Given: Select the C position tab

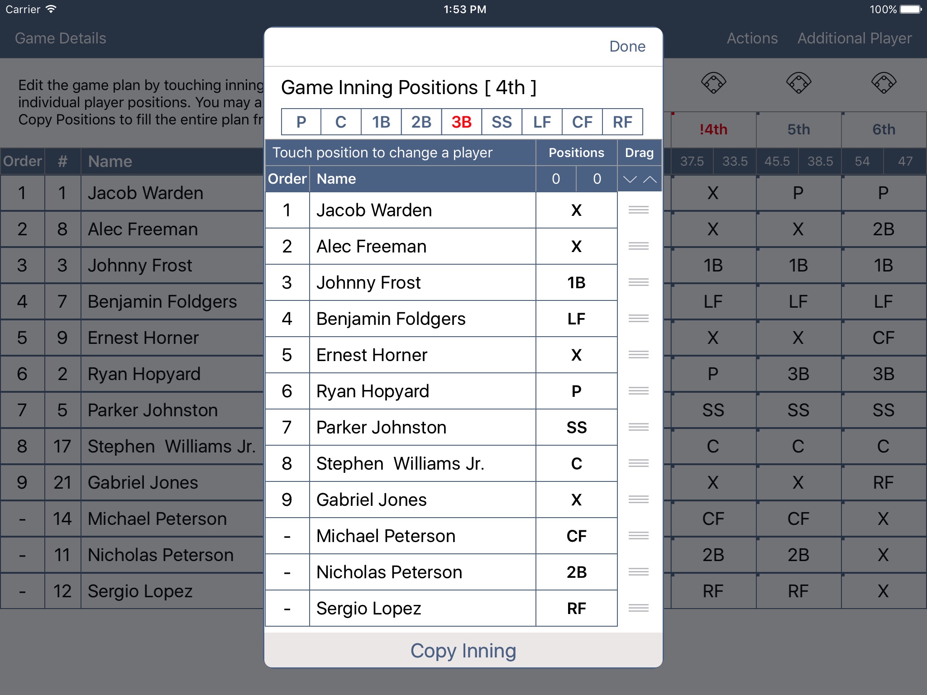Looking at the screenshot, I should click(341, 122).
